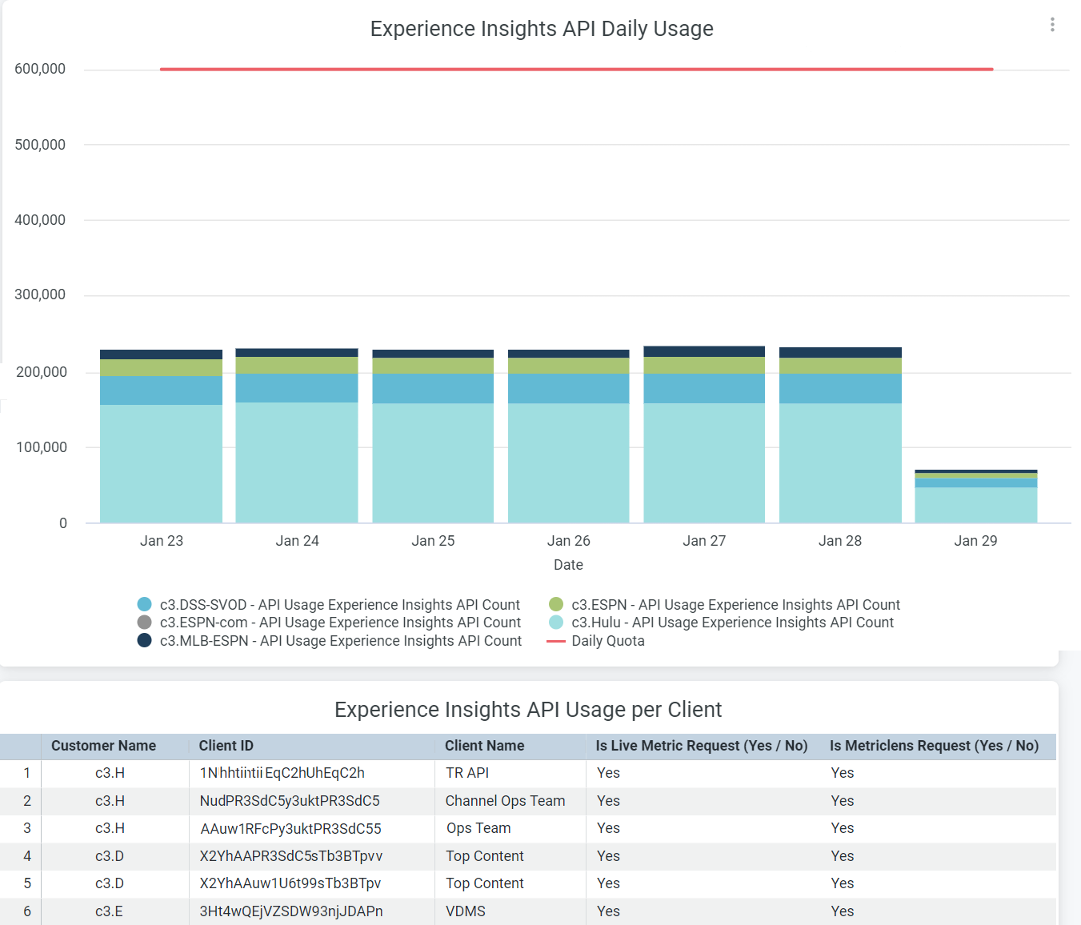The height and width of the screenshot is (925, 1081).
Task: Click the Client Name column header
Action: tap(484, 746)
